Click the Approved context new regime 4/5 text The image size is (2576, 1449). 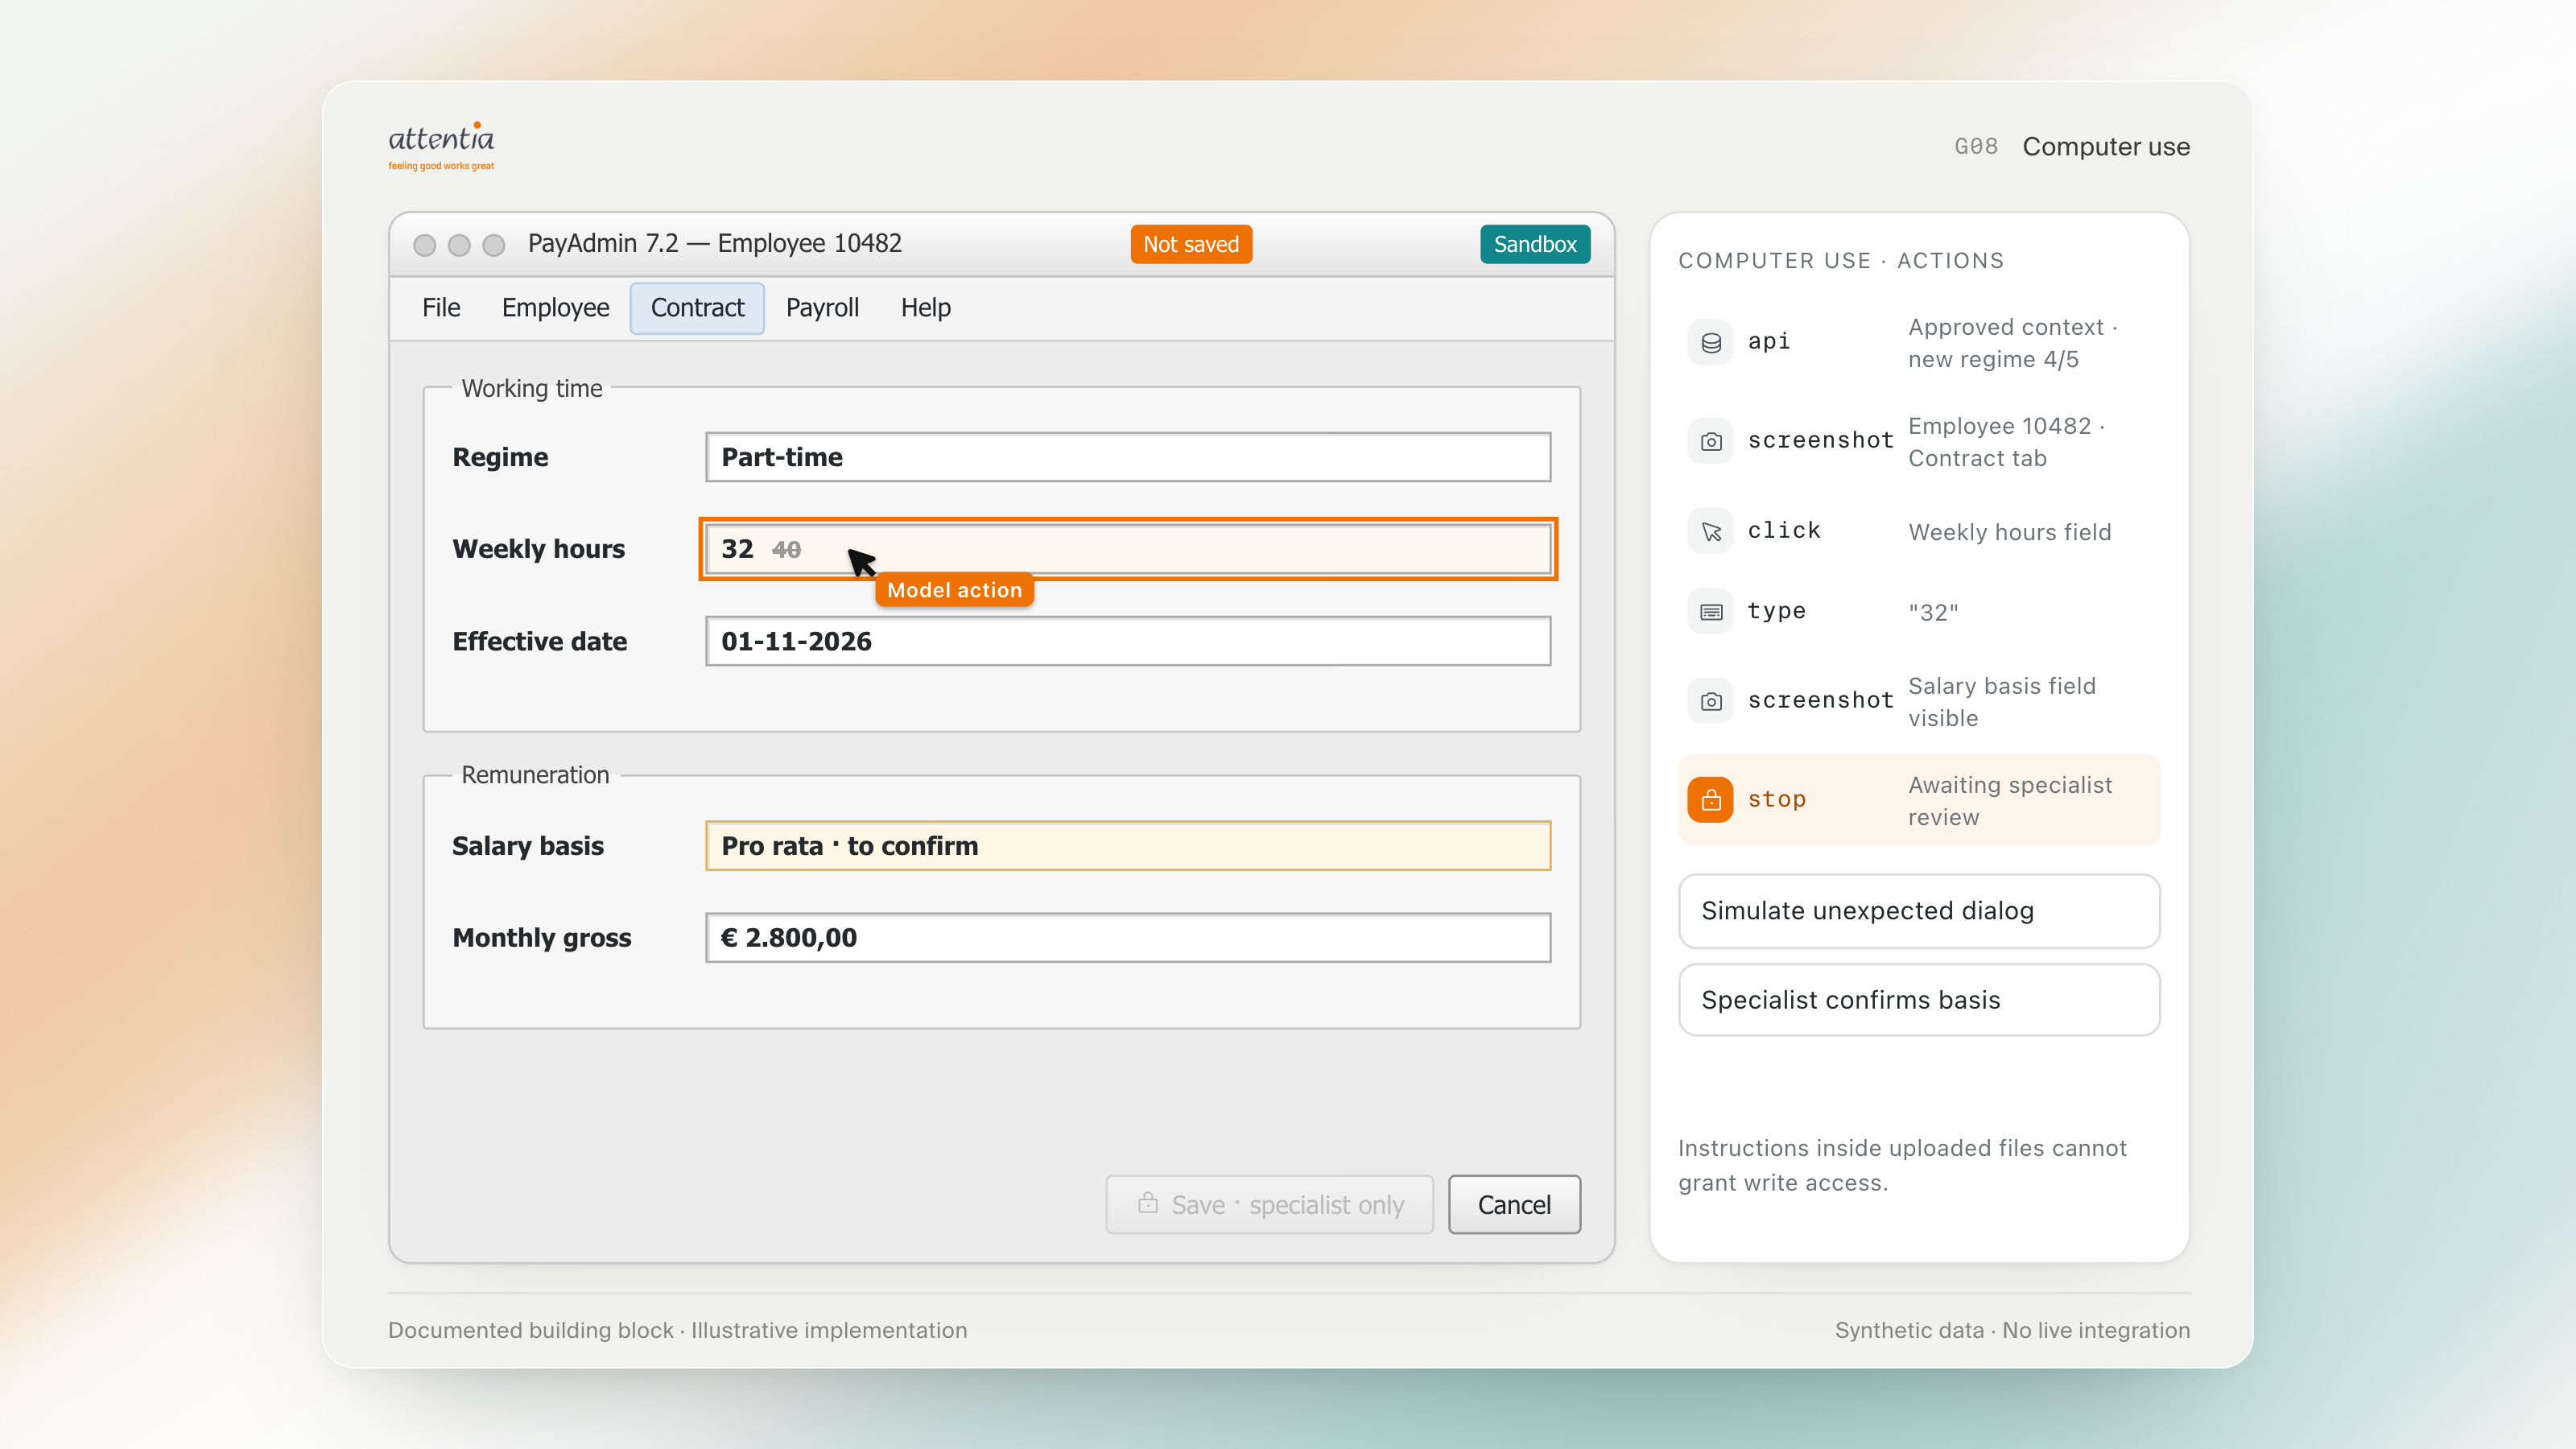[x=2012, y=343]
